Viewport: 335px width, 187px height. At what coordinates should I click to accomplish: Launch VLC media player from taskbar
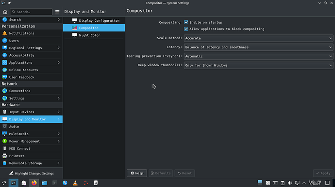(x=75, y=183)
